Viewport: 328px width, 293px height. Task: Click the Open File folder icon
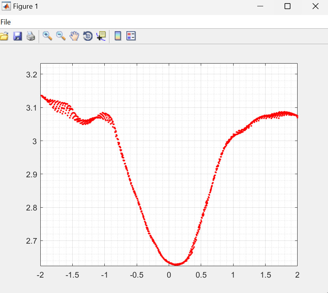coord(4,36)
